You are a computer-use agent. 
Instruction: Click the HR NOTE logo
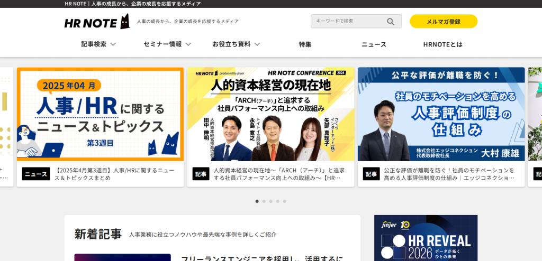[91, 22]
